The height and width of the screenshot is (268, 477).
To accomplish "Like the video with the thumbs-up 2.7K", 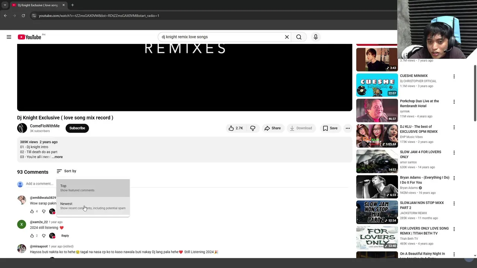I will click(236, 128).
